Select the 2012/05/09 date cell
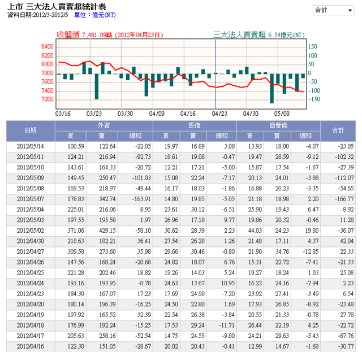Screen dimensions: 362x352 coord(30,178)
